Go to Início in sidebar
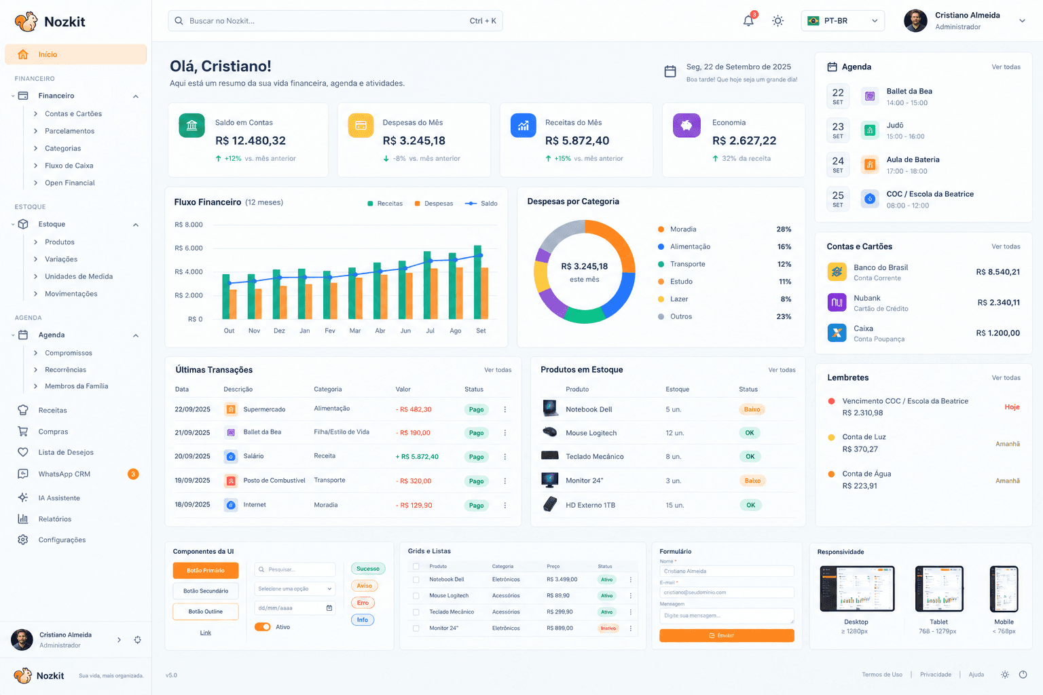 click(x=75, y=54)
